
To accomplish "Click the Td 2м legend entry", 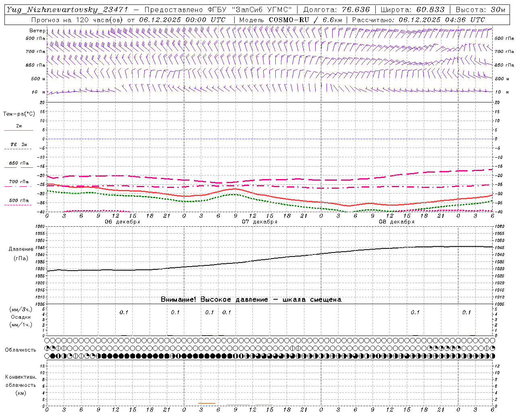I will point(19,144).
